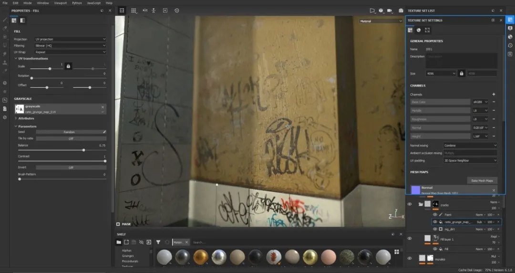This screenshot has width=515, height=273.
Task: Hide the cracks folder layer
Action: pyautogui.click(x=410, y=204)
